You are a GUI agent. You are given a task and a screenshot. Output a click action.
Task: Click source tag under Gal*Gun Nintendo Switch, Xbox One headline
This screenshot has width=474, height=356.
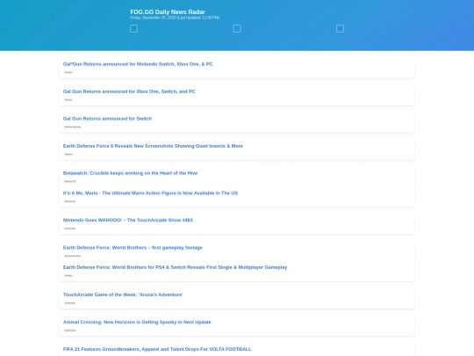point(68,72)
